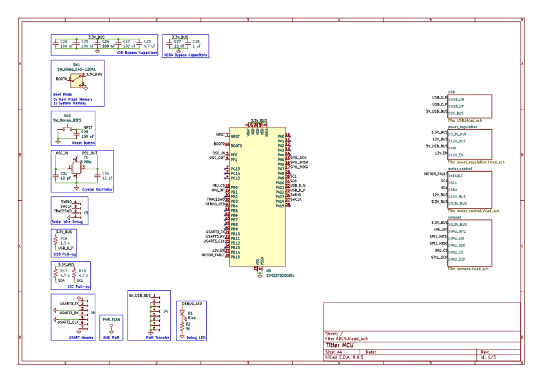Select the 'Crystal Oscillator' label
The width and height of the screenshot is (542, 383).
tap(97, 189)
